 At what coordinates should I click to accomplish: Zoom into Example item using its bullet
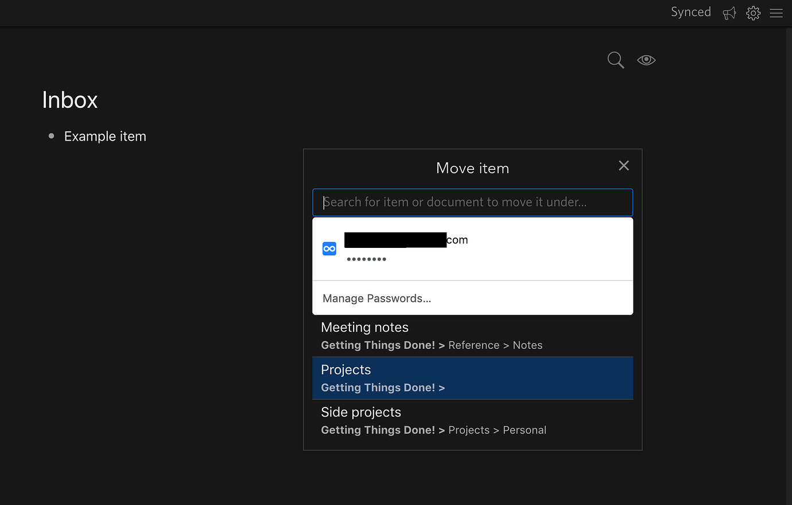(x=51, y=135)
